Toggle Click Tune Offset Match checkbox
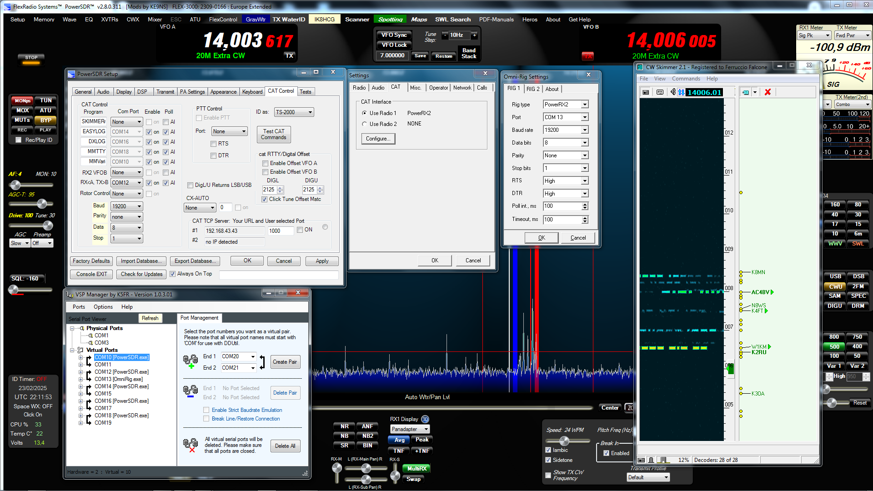Screen dimensions: 873x491 point(264,199)
